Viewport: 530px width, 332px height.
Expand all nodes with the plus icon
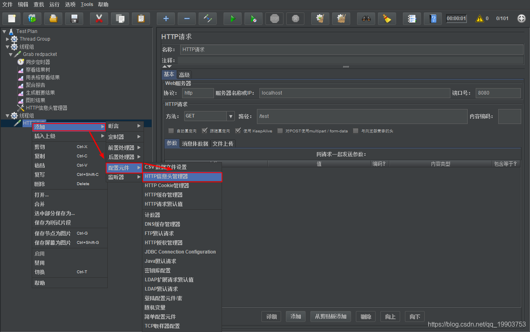tap(166, 19)
